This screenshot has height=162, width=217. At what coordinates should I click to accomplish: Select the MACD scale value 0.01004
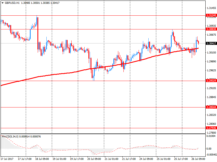211,136
